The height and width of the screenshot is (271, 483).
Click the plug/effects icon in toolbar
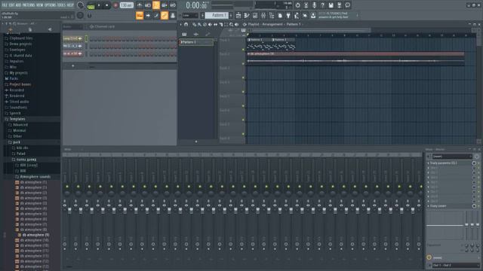[x=288, y=15]
